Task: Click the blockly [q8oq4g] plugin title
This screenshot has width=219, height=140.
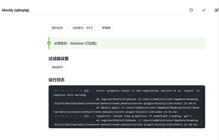Action: coord(16,10)
